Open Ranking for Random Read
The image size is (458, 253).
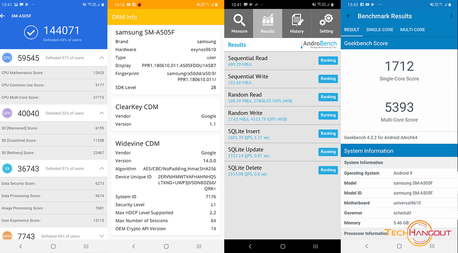[328, 97]
